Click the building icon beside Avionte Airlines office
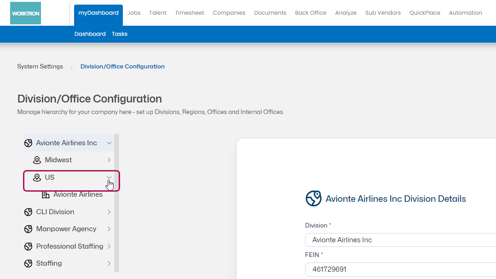 coord(46,194)
